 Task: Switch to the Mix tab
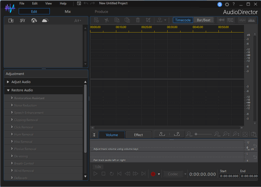pyautogui.click(x=68, y=11)
